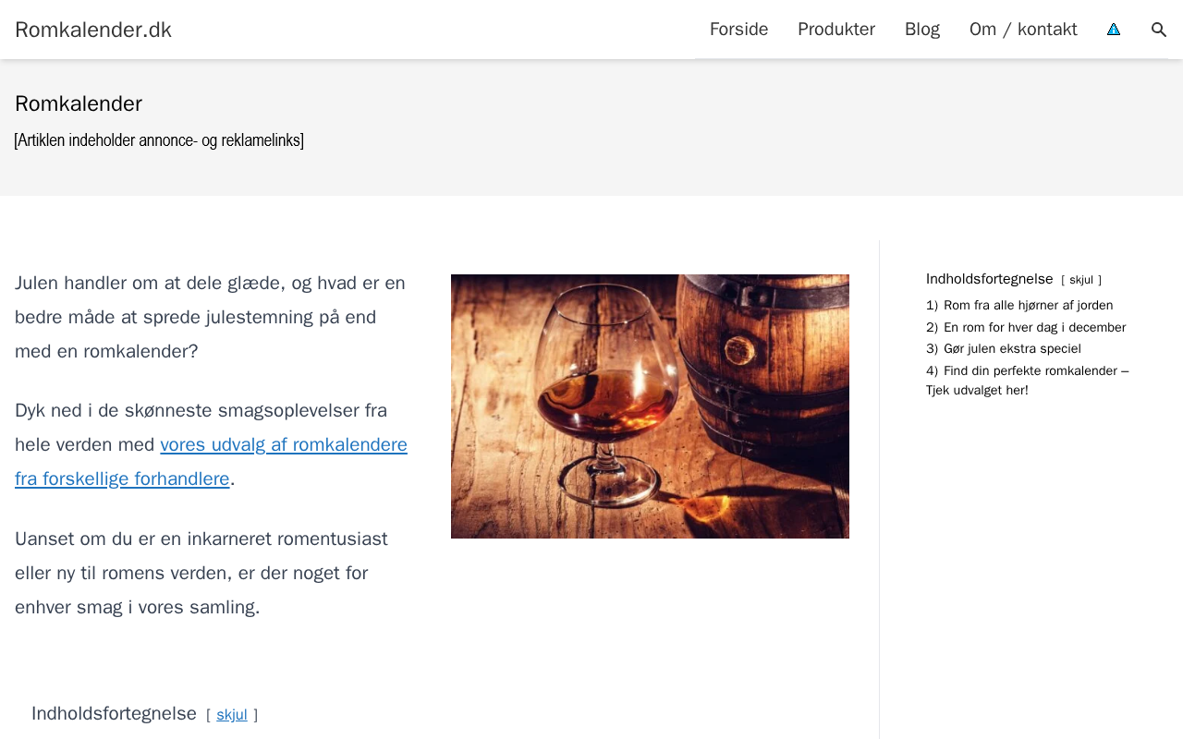Click the main Indholdsfortegnelse heading below article
The width and height of the screenshot is (1183, 739).
tap(114, 713)
